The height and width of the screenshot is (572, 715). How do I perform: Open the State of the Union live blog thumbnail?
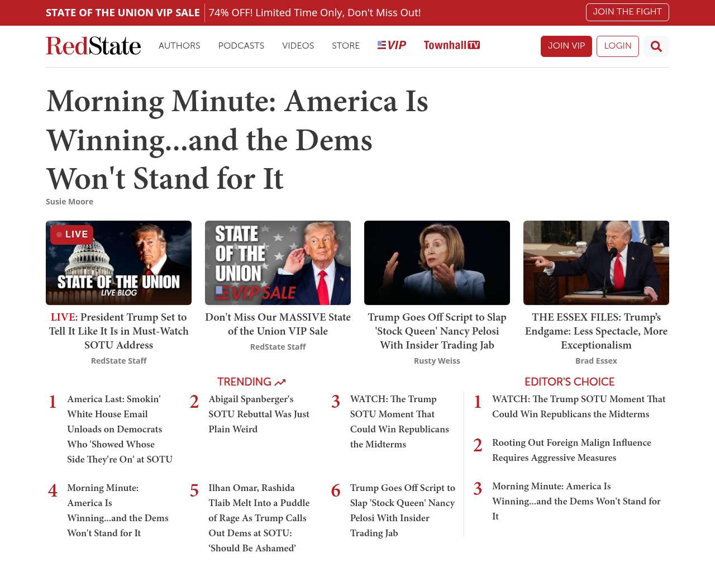[x=118, y=263]
